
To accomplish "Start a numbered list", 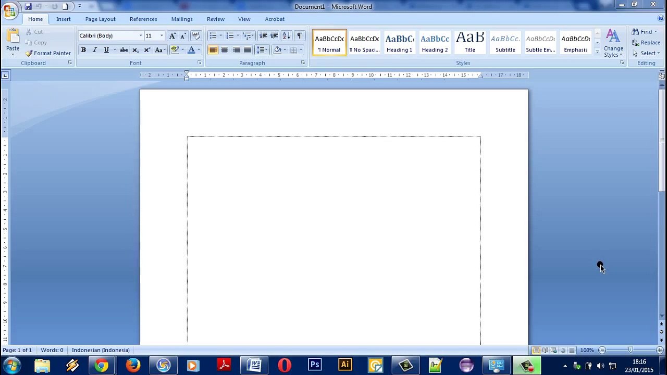I will (230, 35).
